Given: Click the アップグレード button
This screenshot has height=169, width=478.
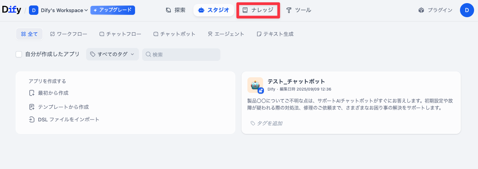Looking at the screenshot, I should pyautogui.click(x=112, y=10).
